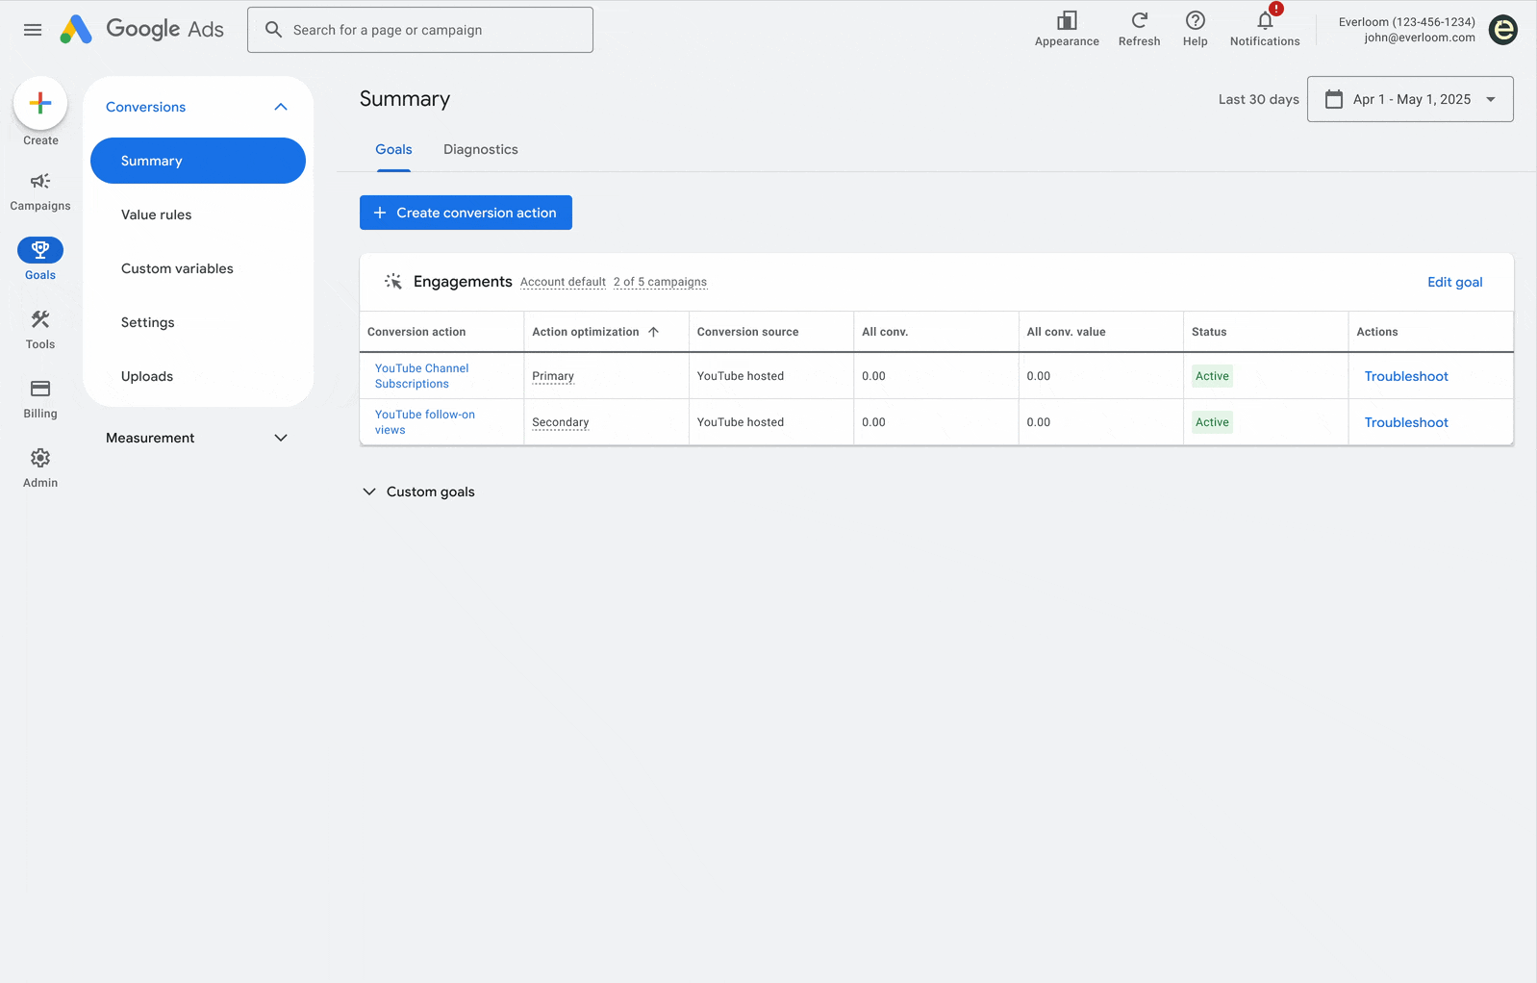Click the All conv. column header
The width and height of the screenshot is (1537, 983).
[885, 332]
